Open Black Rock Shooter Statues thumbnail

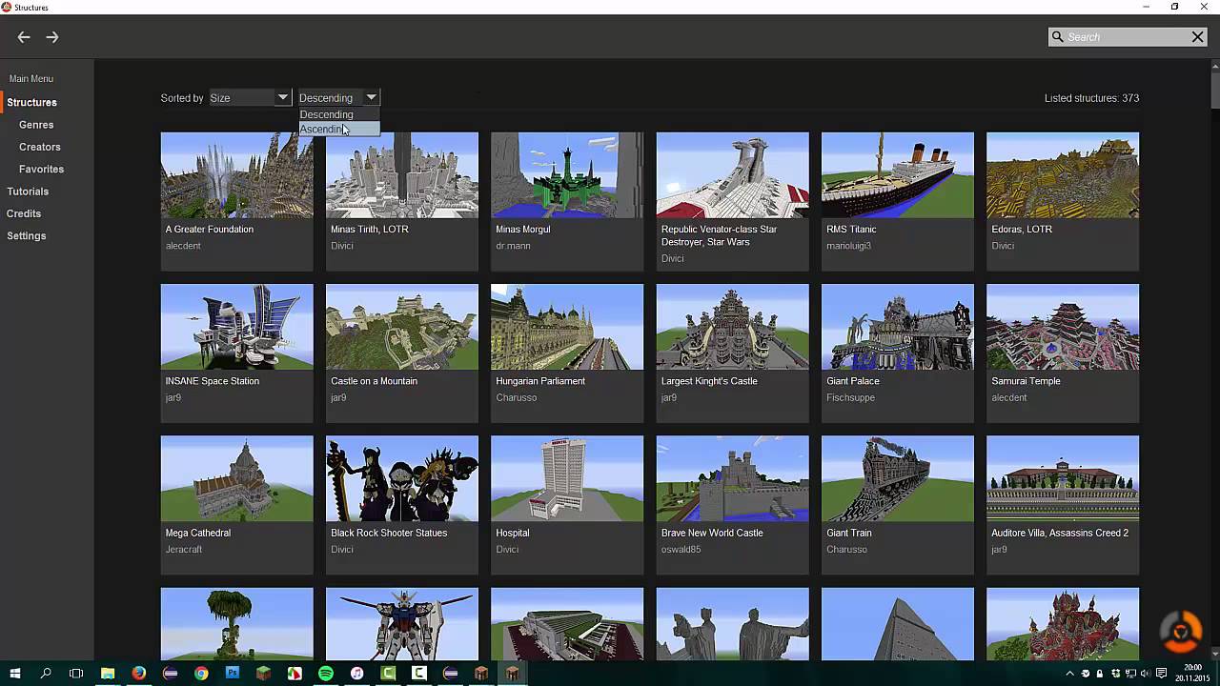point(402,478)
